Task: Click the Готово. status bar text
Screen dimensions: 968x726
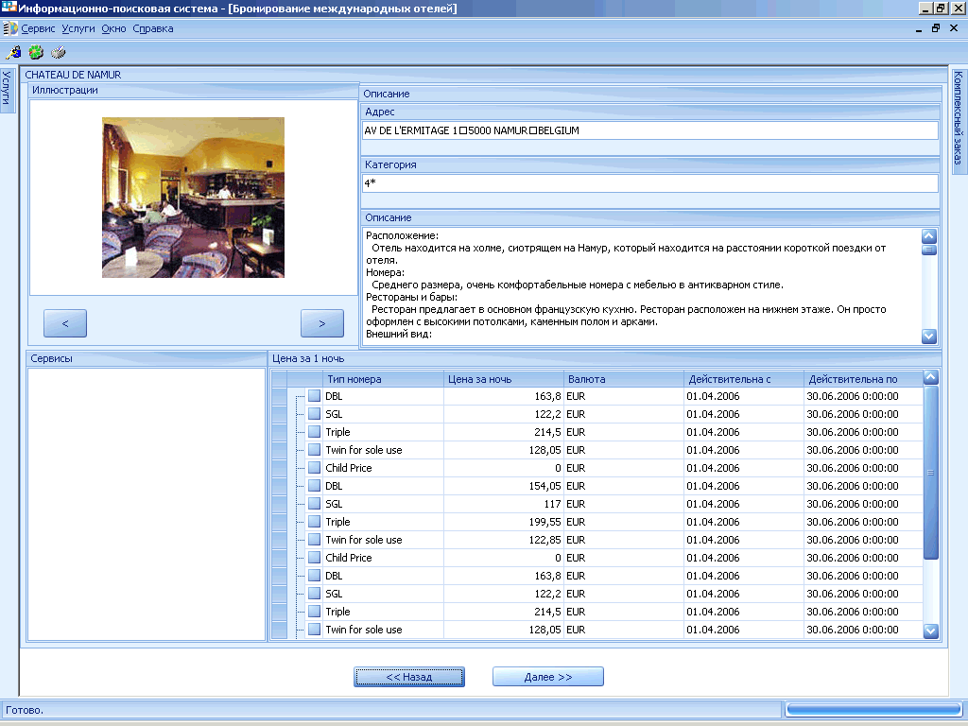Action: pos(25,710)
